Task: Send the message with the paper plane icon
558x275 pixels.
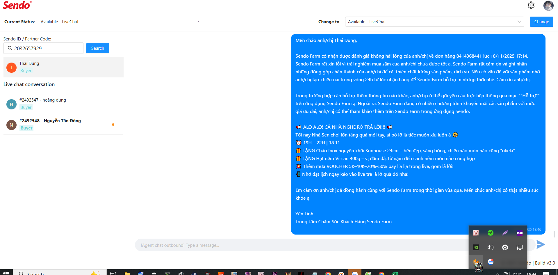Action: [x=541, y=244]
